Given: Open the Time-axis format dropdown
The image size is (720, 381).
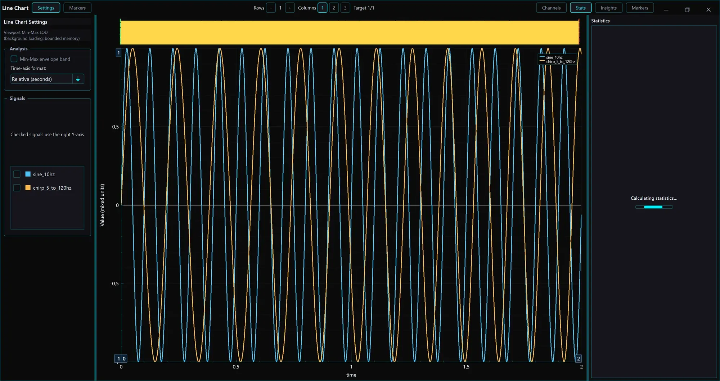Looking at the screenshot, I should [x=47, y=79].
